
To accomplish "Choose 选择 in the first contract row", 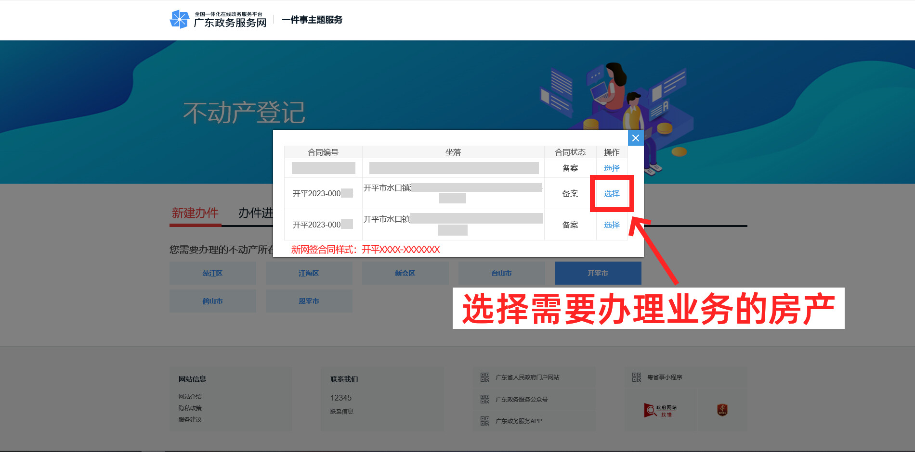I will [x=612, y=168].
